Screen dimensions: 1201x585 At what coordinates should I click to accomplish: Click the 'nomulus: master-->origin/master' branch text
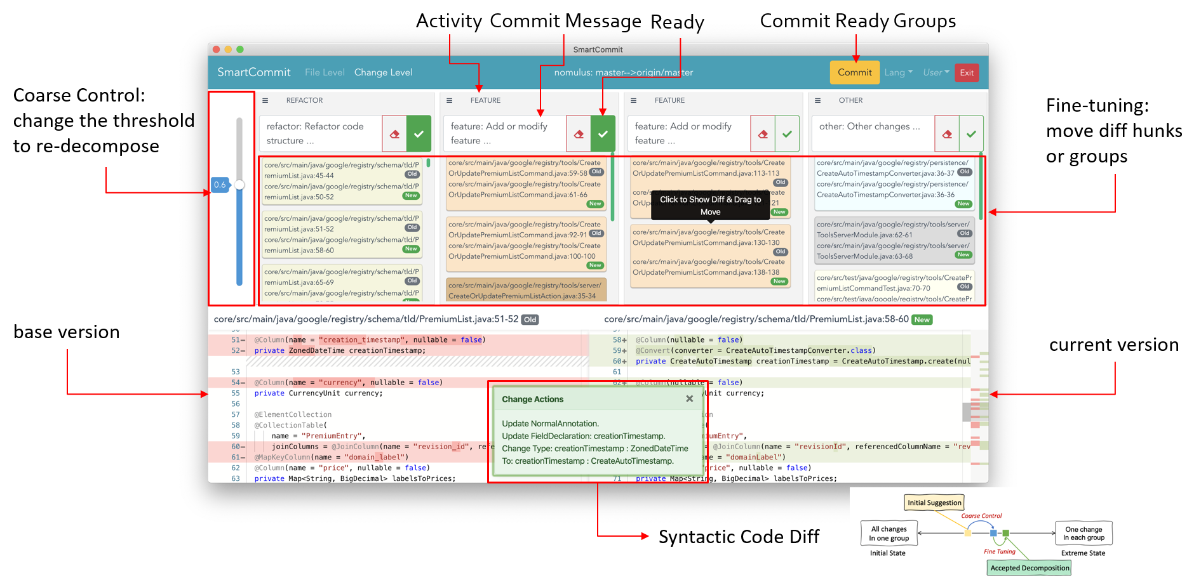coord(624,72)
